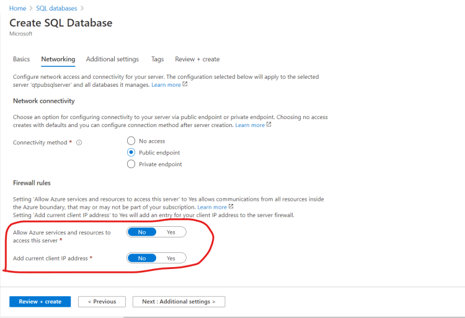The width and height of the screenshot is (465, 318).
Task: Set Add current client IP to No
Action: pyautogui.click(x=142, y=258)
